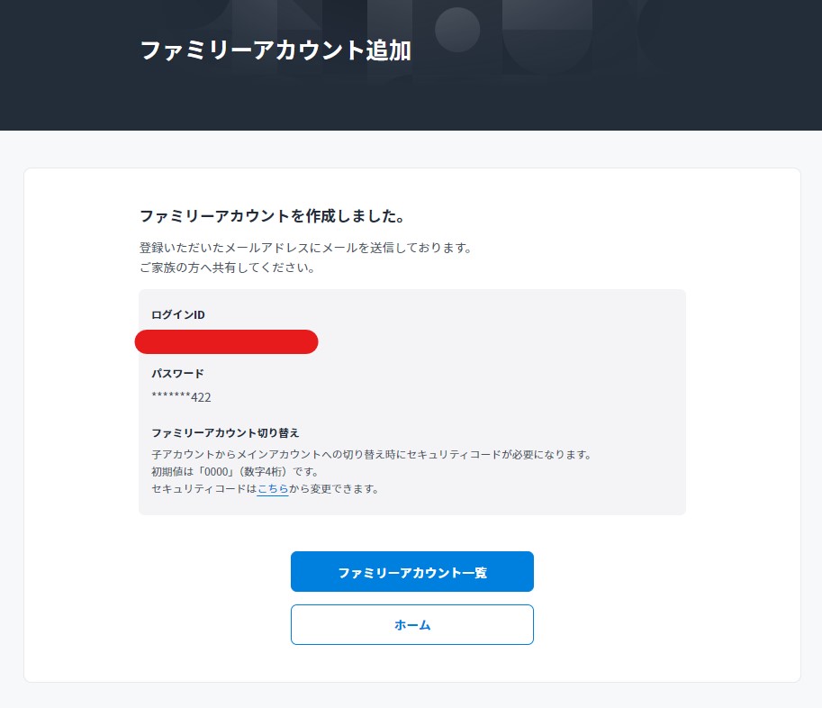Click the 登録いただいたメールアドレス message line
Viewport: 822px width, 708px height.
(x=305, y=248)
